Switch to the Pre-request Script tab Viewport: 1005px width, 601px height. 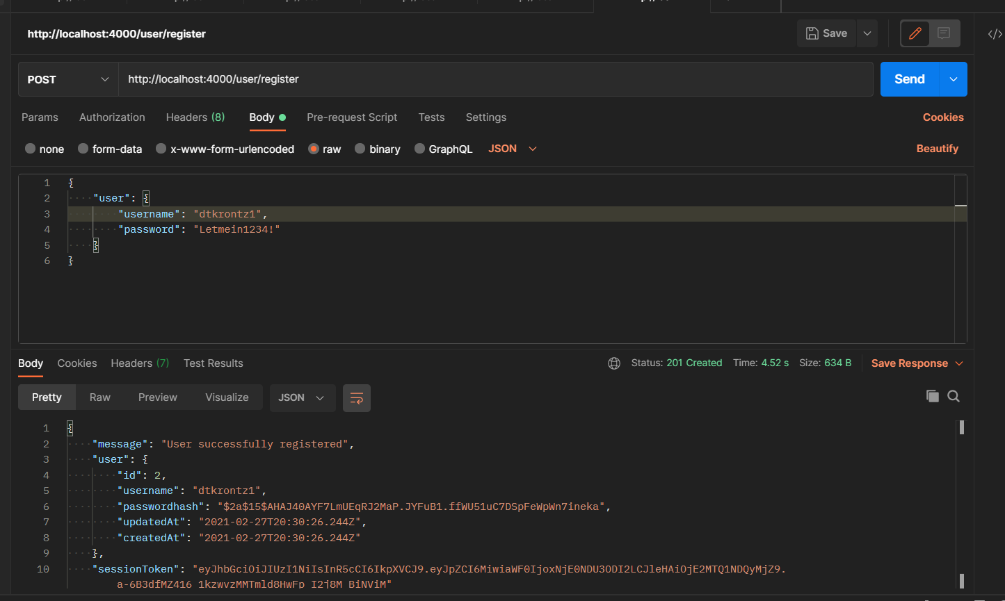pyautogui.click(x=352, y=117)
